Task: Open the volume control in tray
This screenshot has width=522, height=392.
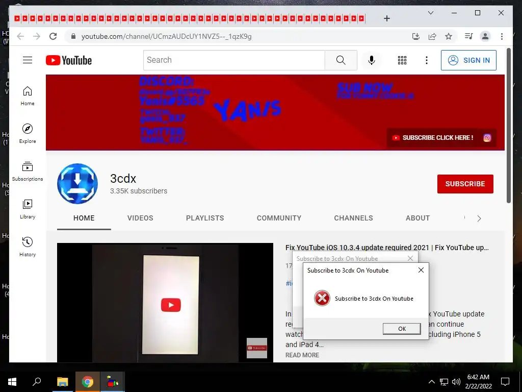Action: (456, 382)
